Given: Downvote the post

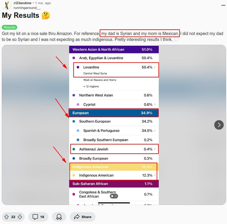Looking at the screenshot, I should tap(20, 217).
